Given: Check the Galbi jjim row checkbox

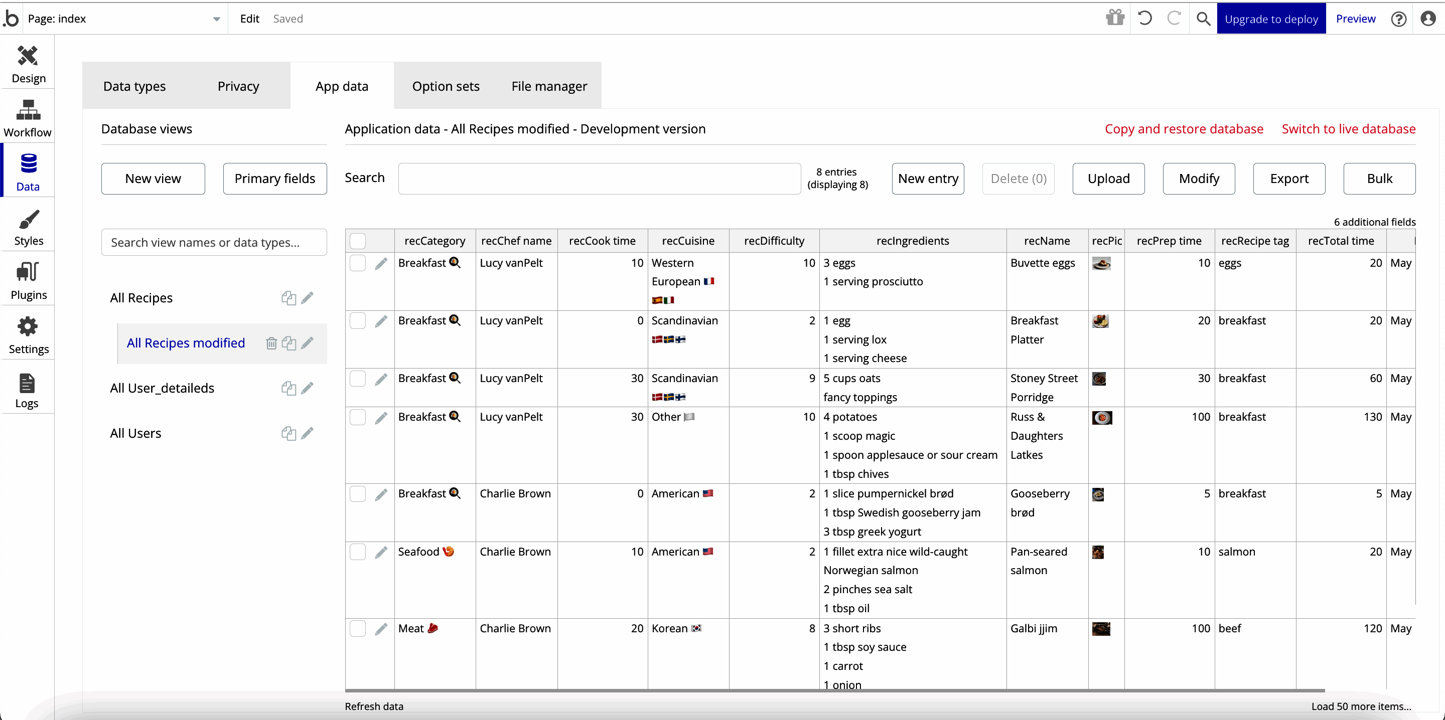Looking at the screenshot, I should point(358,628).
